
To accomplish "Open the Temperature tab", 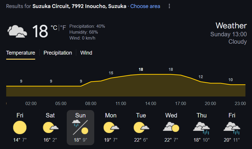I will 21,53.
